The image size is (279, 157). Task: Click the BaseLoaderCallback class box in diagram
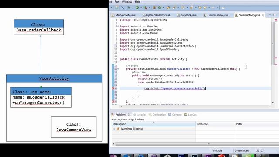[39, 27]
